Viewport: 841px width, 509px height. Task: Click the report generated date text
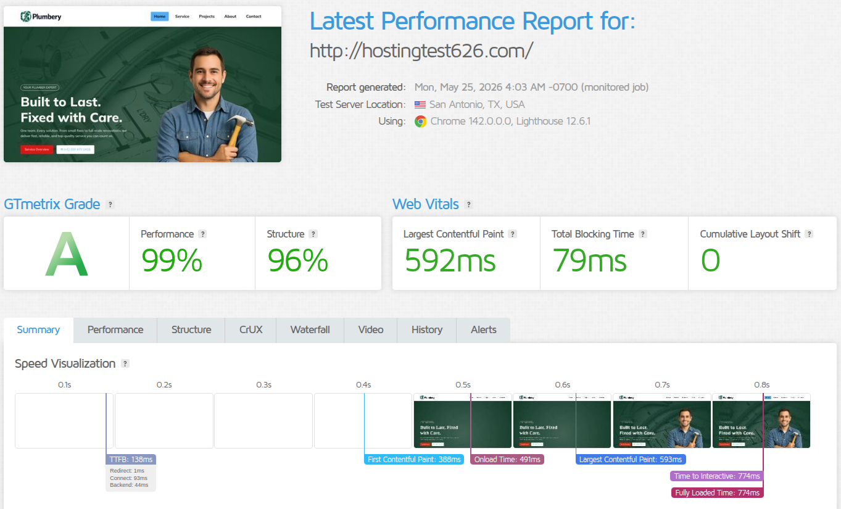point(531,88)
